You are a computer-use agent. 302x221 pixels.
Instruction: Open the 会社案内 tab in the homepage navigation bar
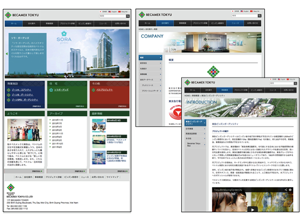coord(32,24)
